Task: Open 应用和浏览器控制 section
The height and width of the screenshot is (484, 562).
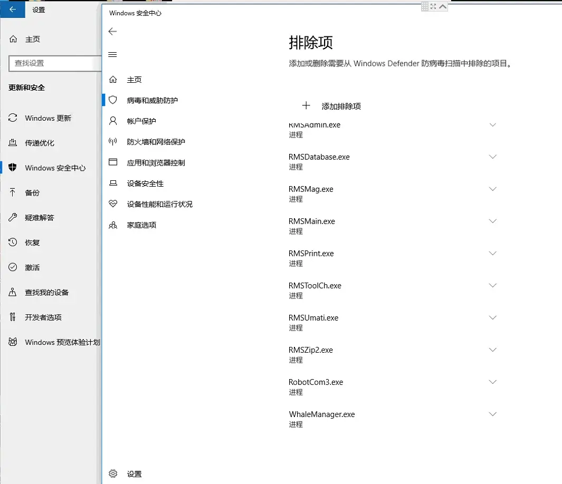Action: (x=156, y=162)
